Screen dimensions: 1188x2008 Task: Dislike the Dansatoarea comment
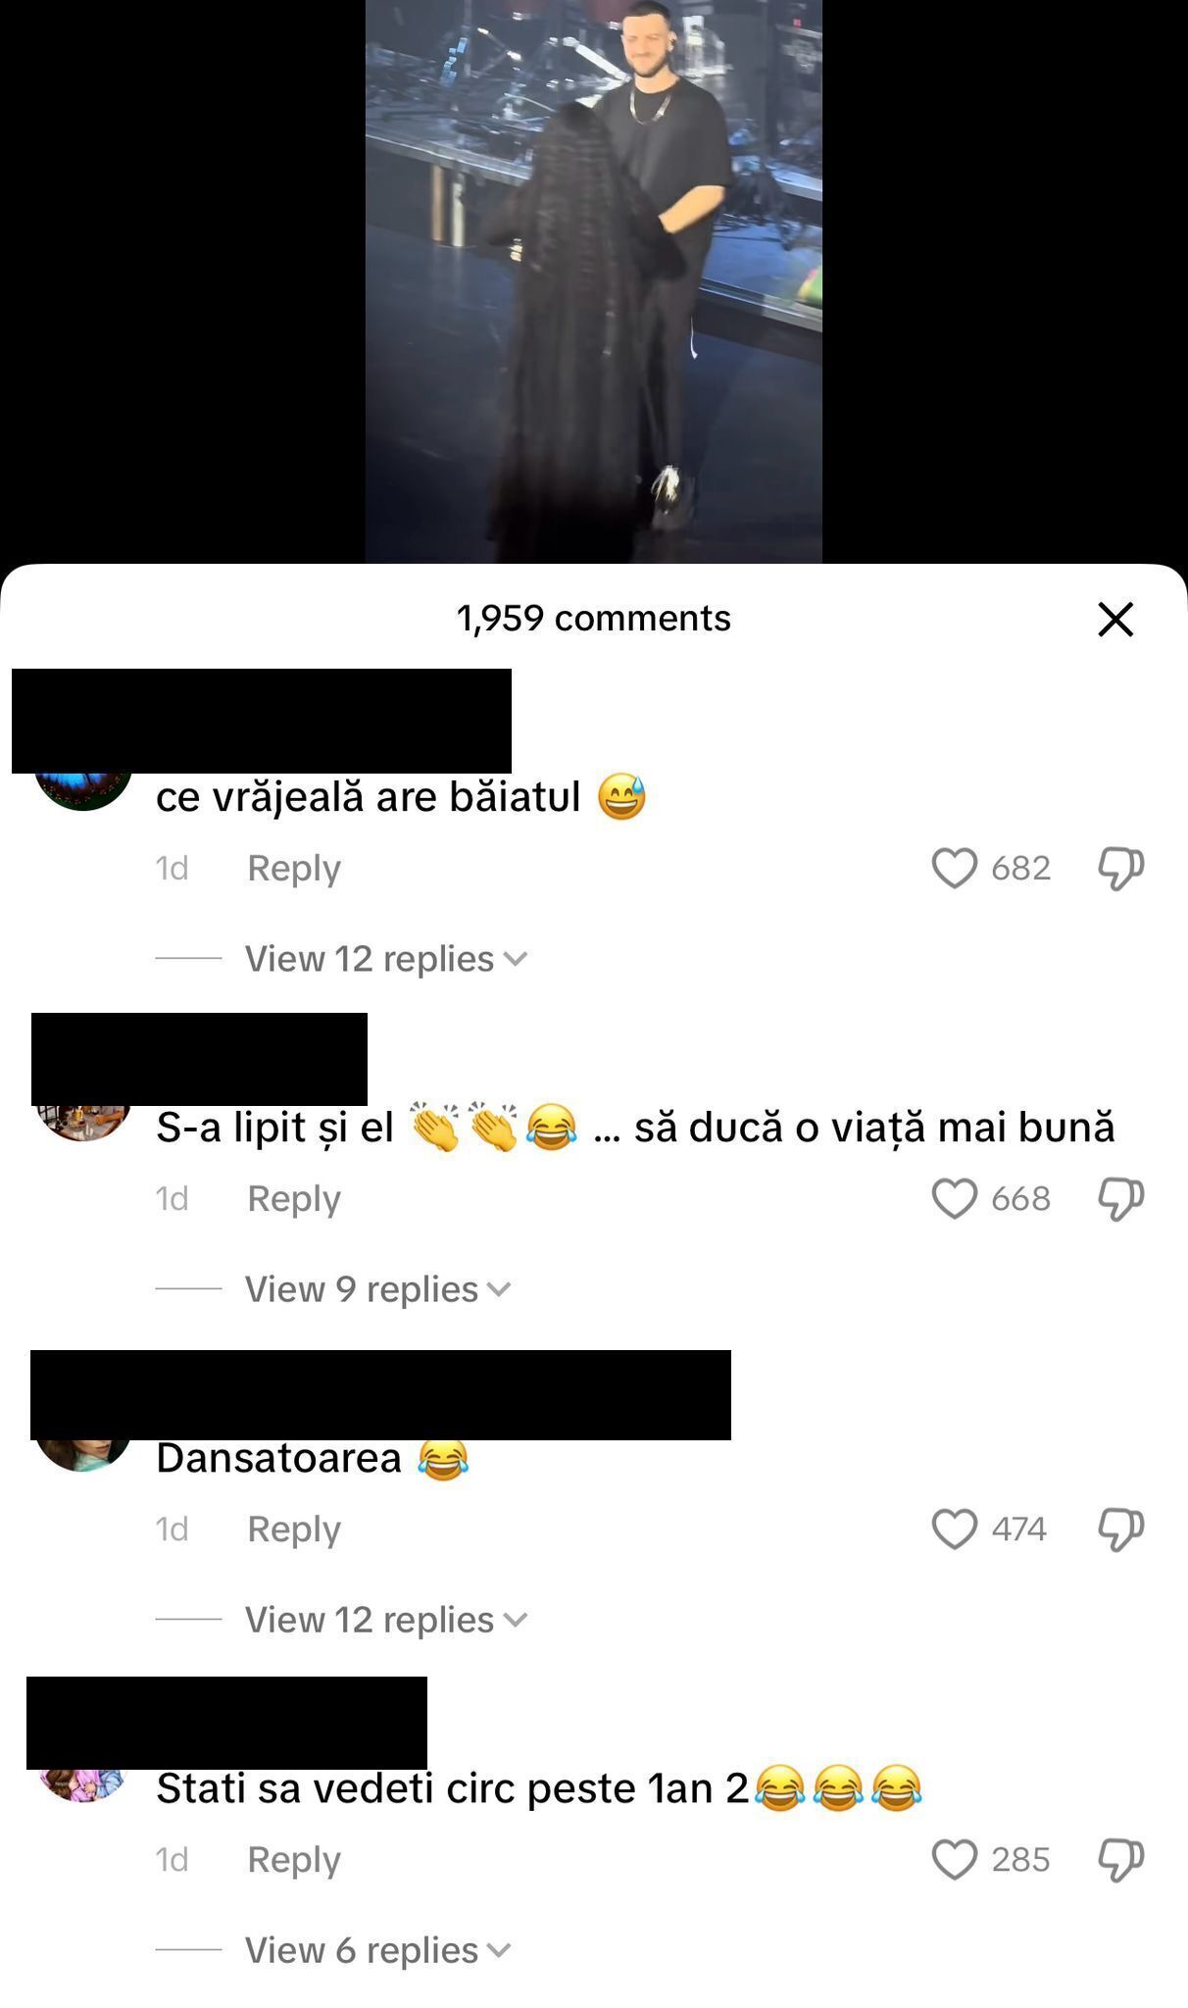[1120, 1530]
